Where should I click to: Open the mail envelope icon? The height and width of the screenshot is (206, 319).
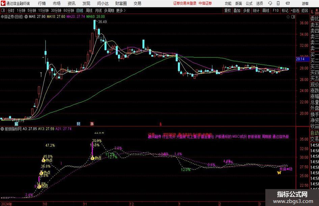[288, 3]
